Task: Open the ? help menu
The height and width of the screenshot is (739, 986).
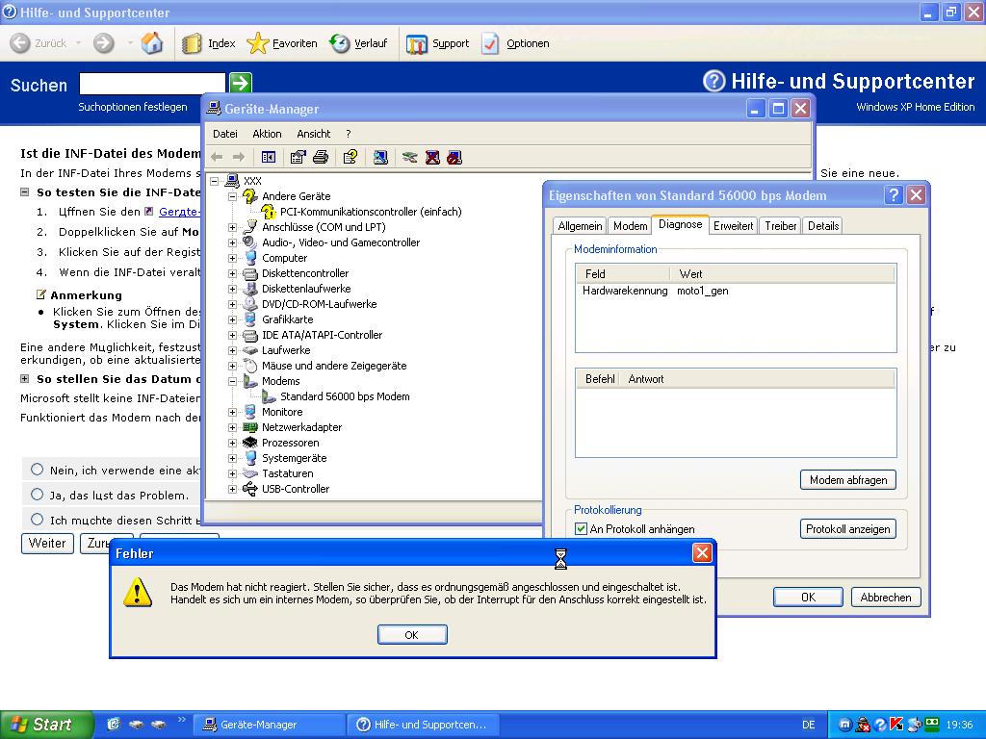Action: 349,134
